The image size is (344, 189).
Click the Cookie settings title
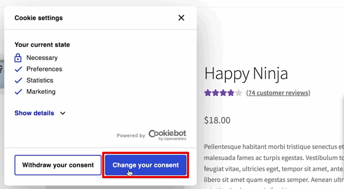click(x=39, y=18)
